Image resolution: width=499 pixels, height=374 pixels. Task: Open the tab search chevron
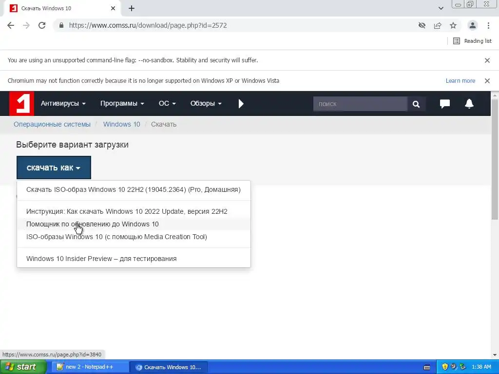(x=441, y=8)
